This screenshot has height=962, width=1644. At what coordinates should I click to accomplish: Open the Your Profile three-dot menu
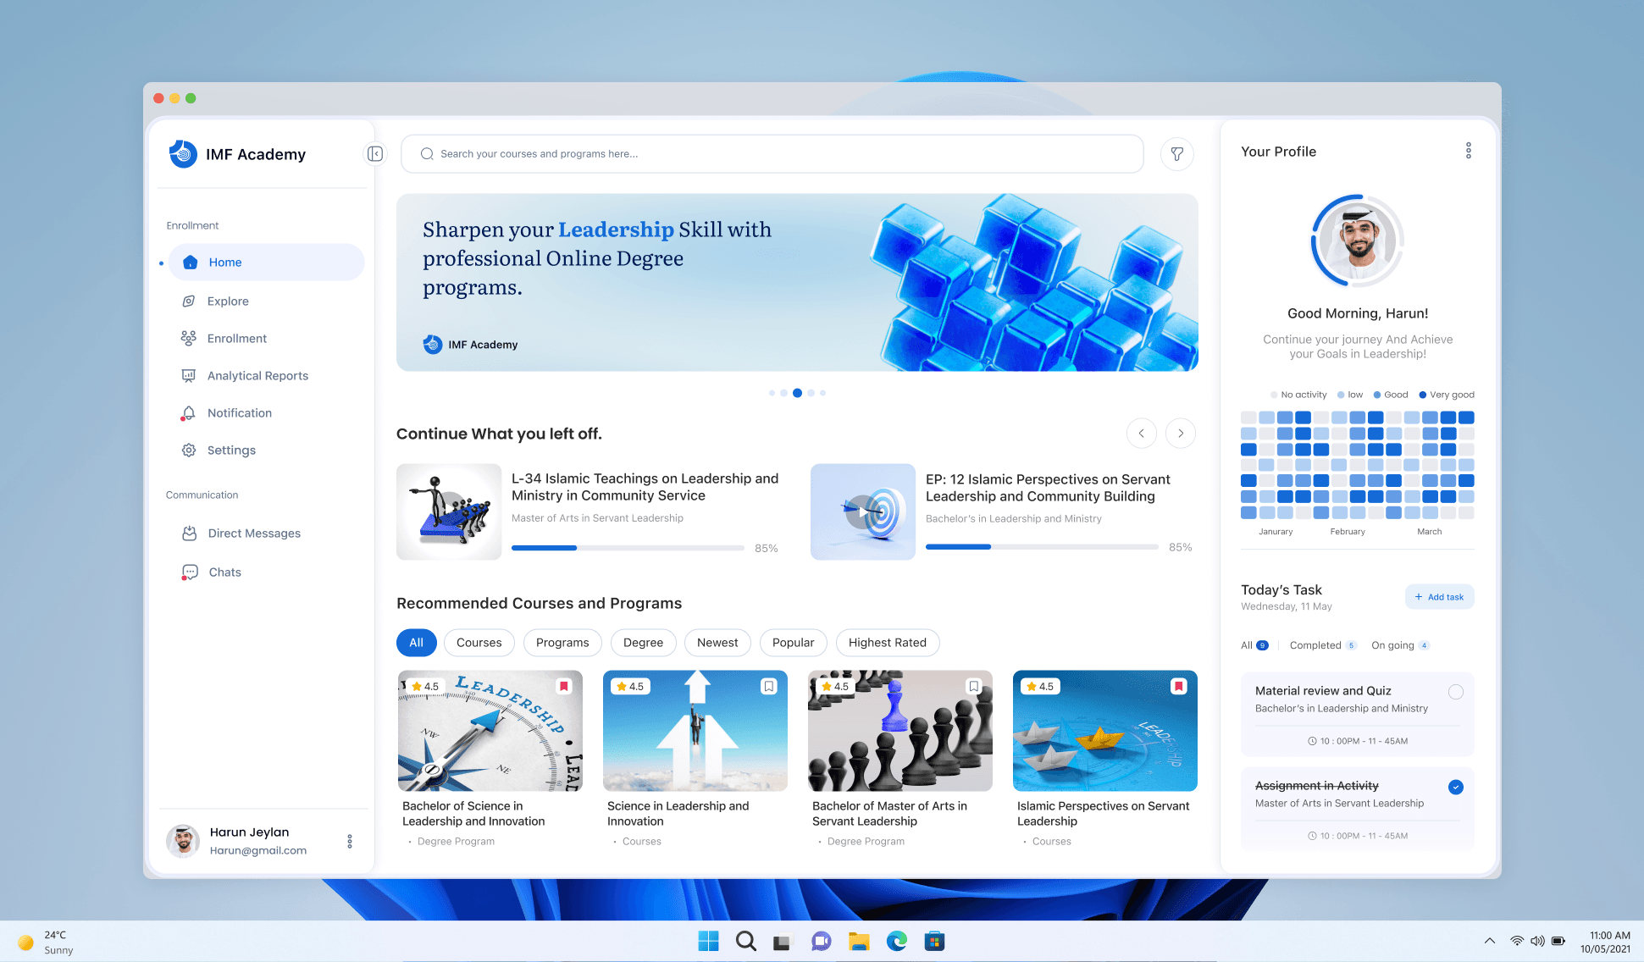(1468, 151)
